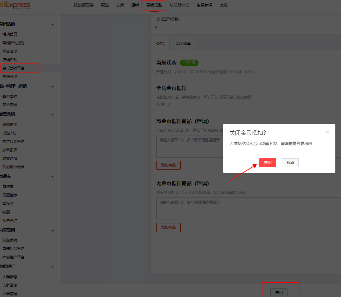Click the AliExpress Seller Center logo
Screen dimensions: 341x297
(x=16, y=5)
